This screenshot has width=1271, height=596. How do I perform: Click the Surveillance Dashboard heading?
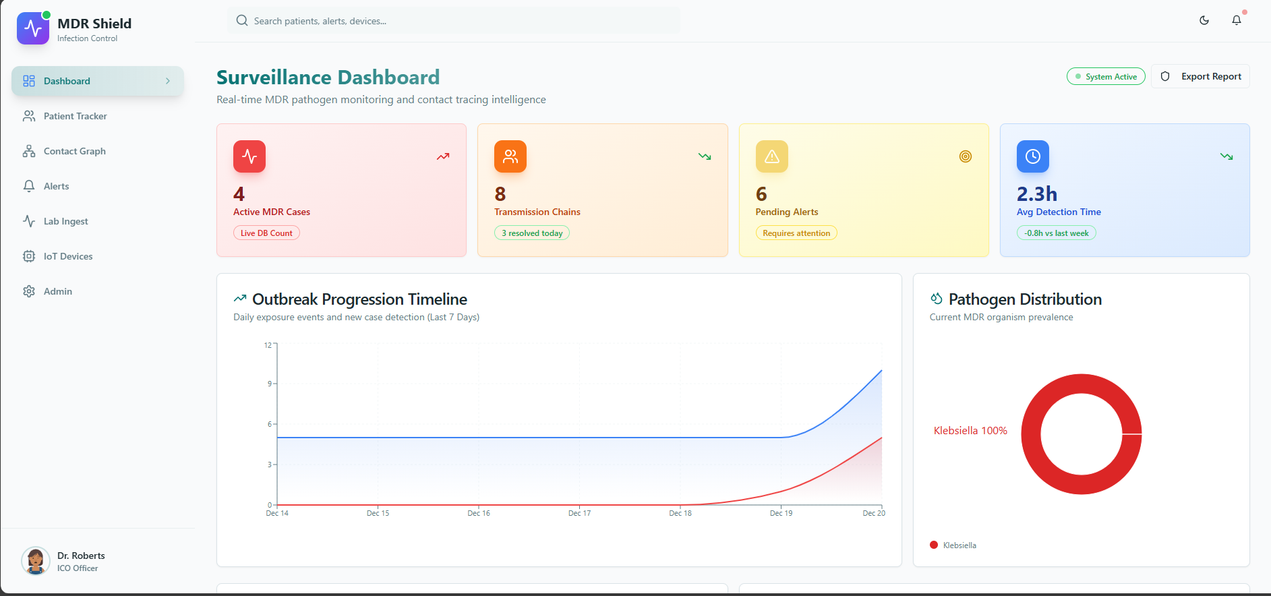[x=328, y=78]
